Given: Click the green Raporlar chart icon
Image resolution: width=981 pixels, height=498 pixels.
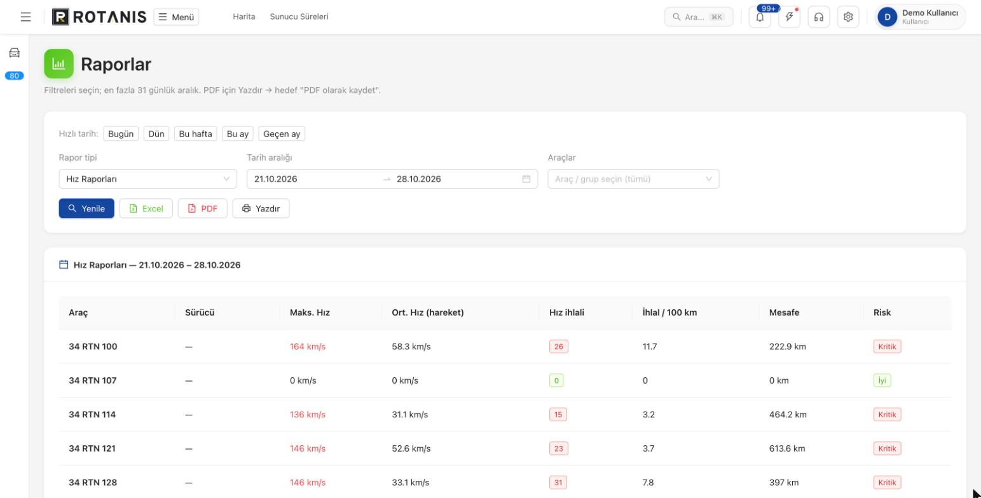Looking at the screenshot, I should (58, 64).
